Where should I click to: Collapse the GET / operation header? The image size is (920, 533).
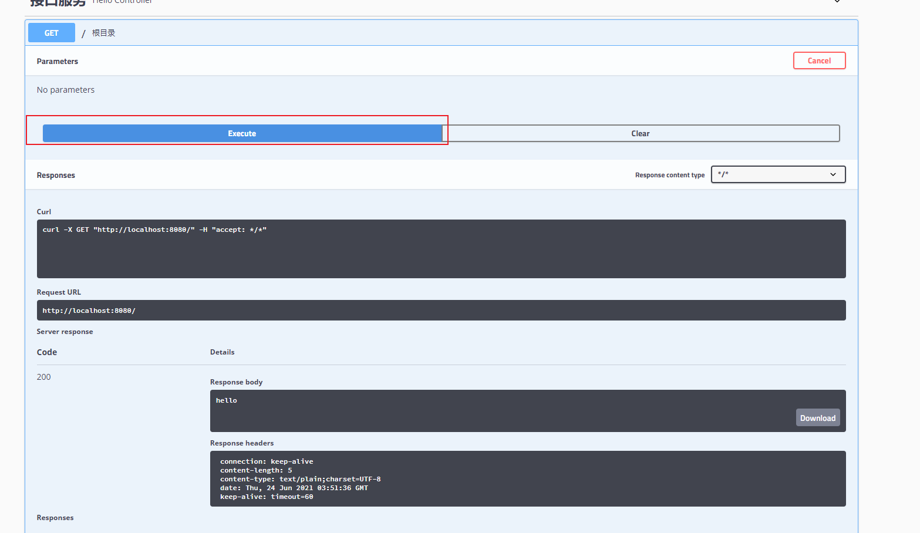pos(442,33)
